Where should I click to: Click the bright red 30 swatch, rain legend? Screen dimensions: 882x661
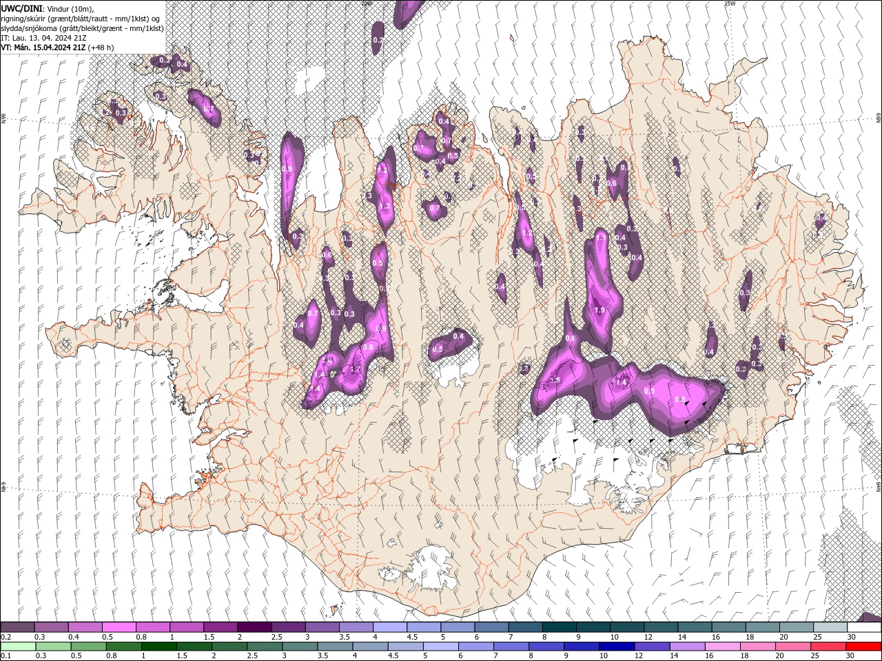tap(865, 647)
